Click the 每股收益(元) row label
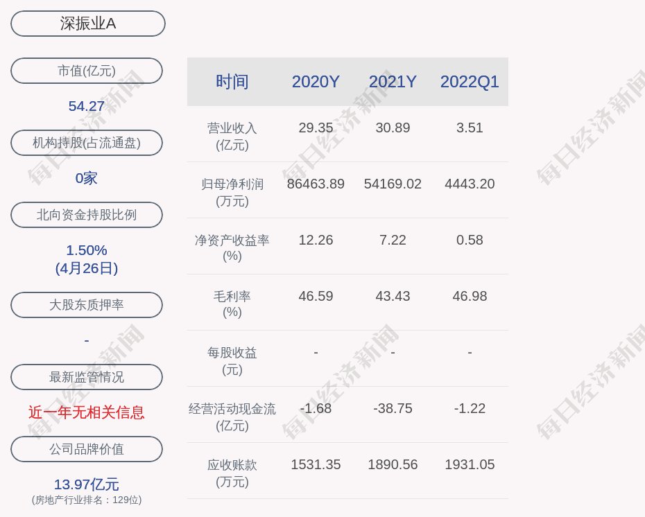 [x=232, y=361]
